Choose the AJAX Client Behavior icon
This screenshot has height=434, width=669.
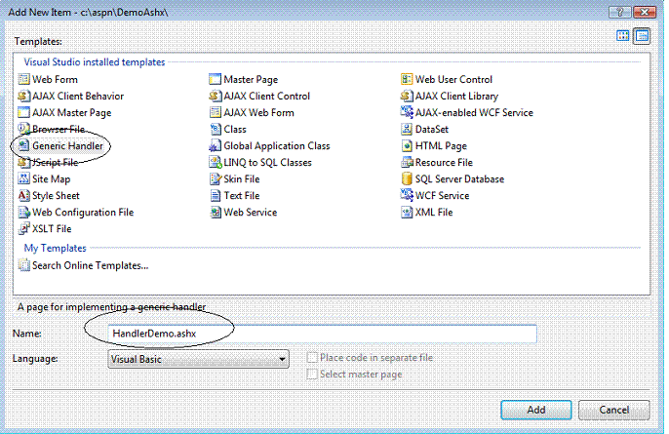coord(23,96)
